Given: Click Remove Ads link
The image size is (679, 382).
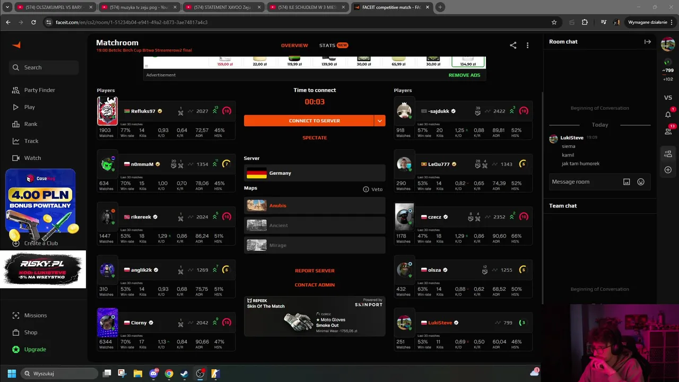Looking at the screenshot, I should [464, 75].
